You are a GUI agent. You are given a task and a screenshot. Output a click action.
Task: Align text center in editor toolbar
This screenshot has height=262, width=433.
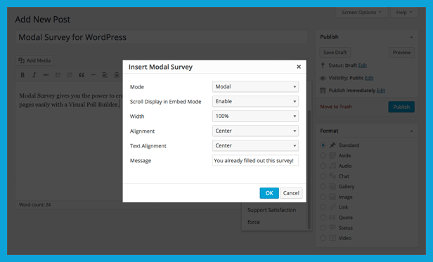click(x=117, y=75)
